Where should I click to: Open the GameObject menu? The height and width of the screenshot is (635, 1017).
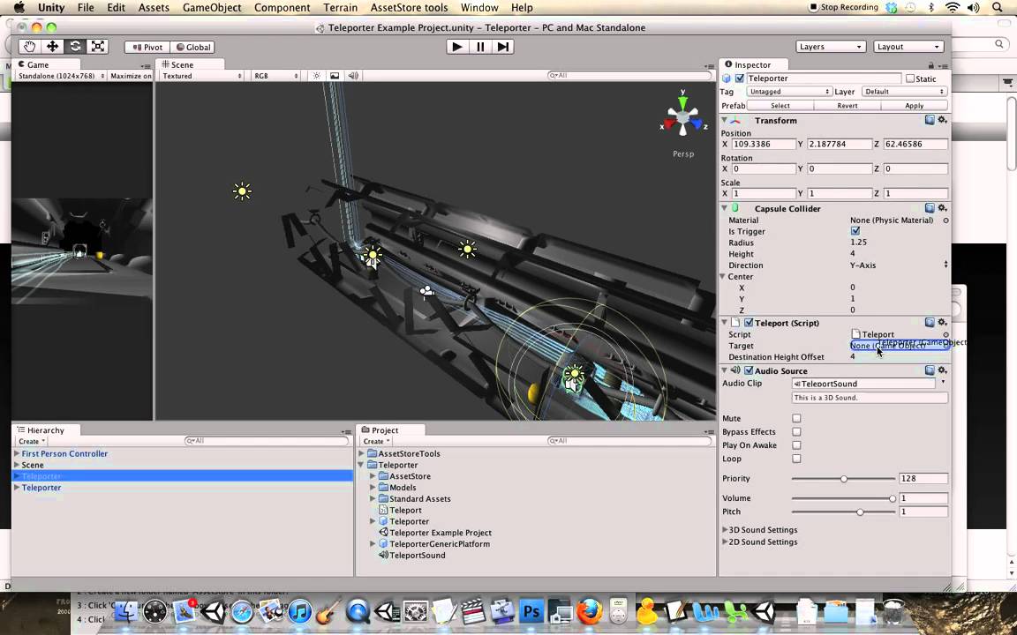coord(211,7)
